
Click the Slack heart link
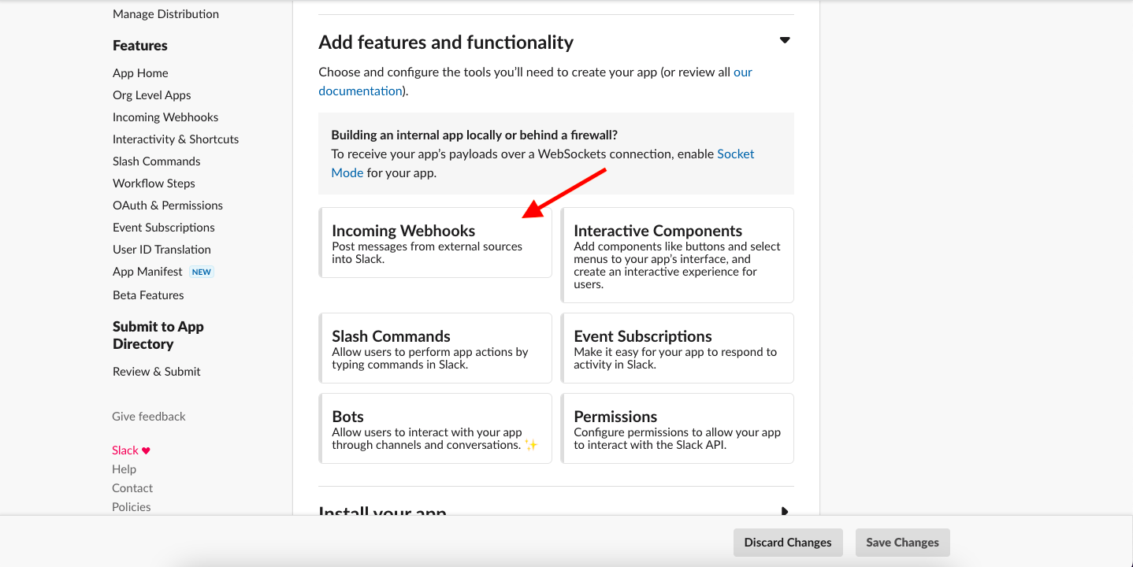pyautogui.click(x=131, y=450)
